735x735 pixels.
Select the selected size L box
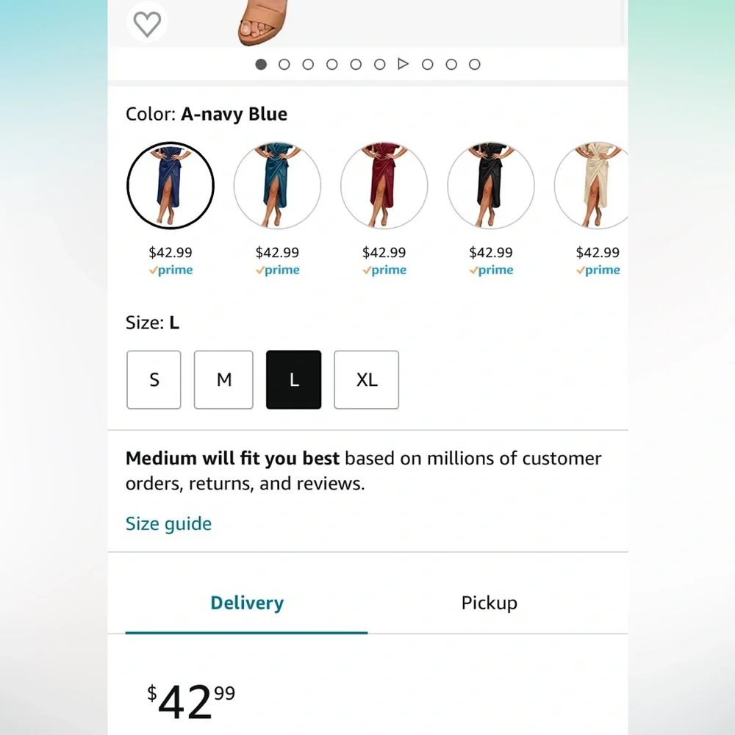point(294,380)
